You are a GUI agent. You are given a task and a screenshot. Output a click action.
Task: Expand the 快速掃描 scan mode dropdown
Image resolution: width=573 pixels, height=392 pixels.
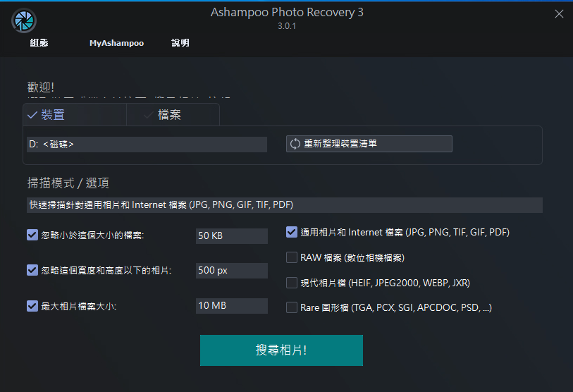tap(284, 205)
